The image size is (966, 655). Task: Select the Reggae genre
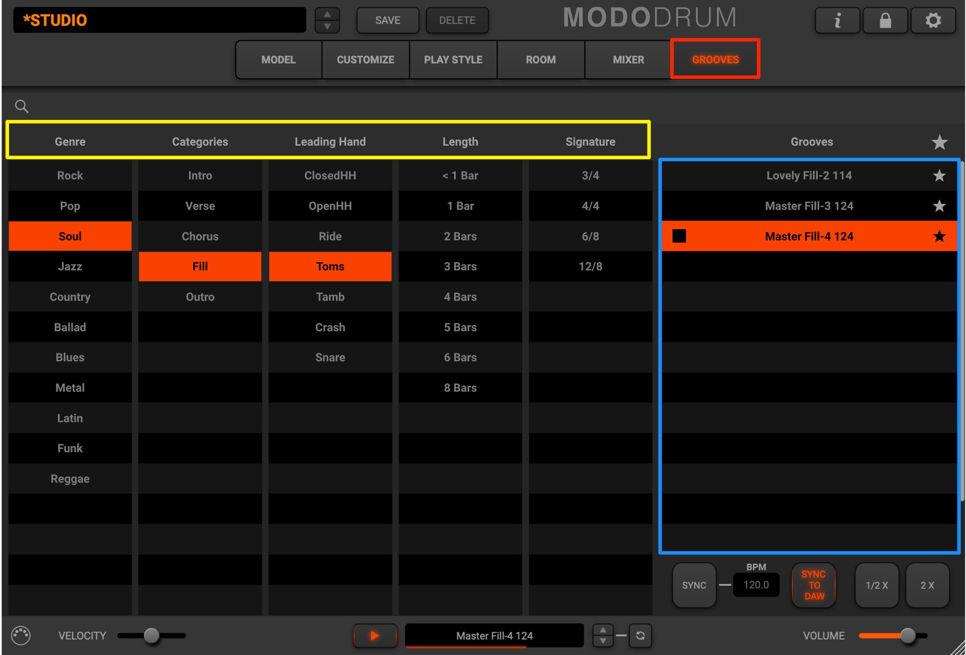pyautogui.click(x=70, y=478)
